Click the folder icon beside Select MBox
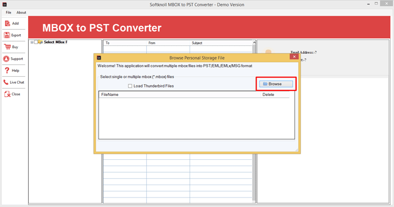The image size is (394, 207). coord(41,42)
